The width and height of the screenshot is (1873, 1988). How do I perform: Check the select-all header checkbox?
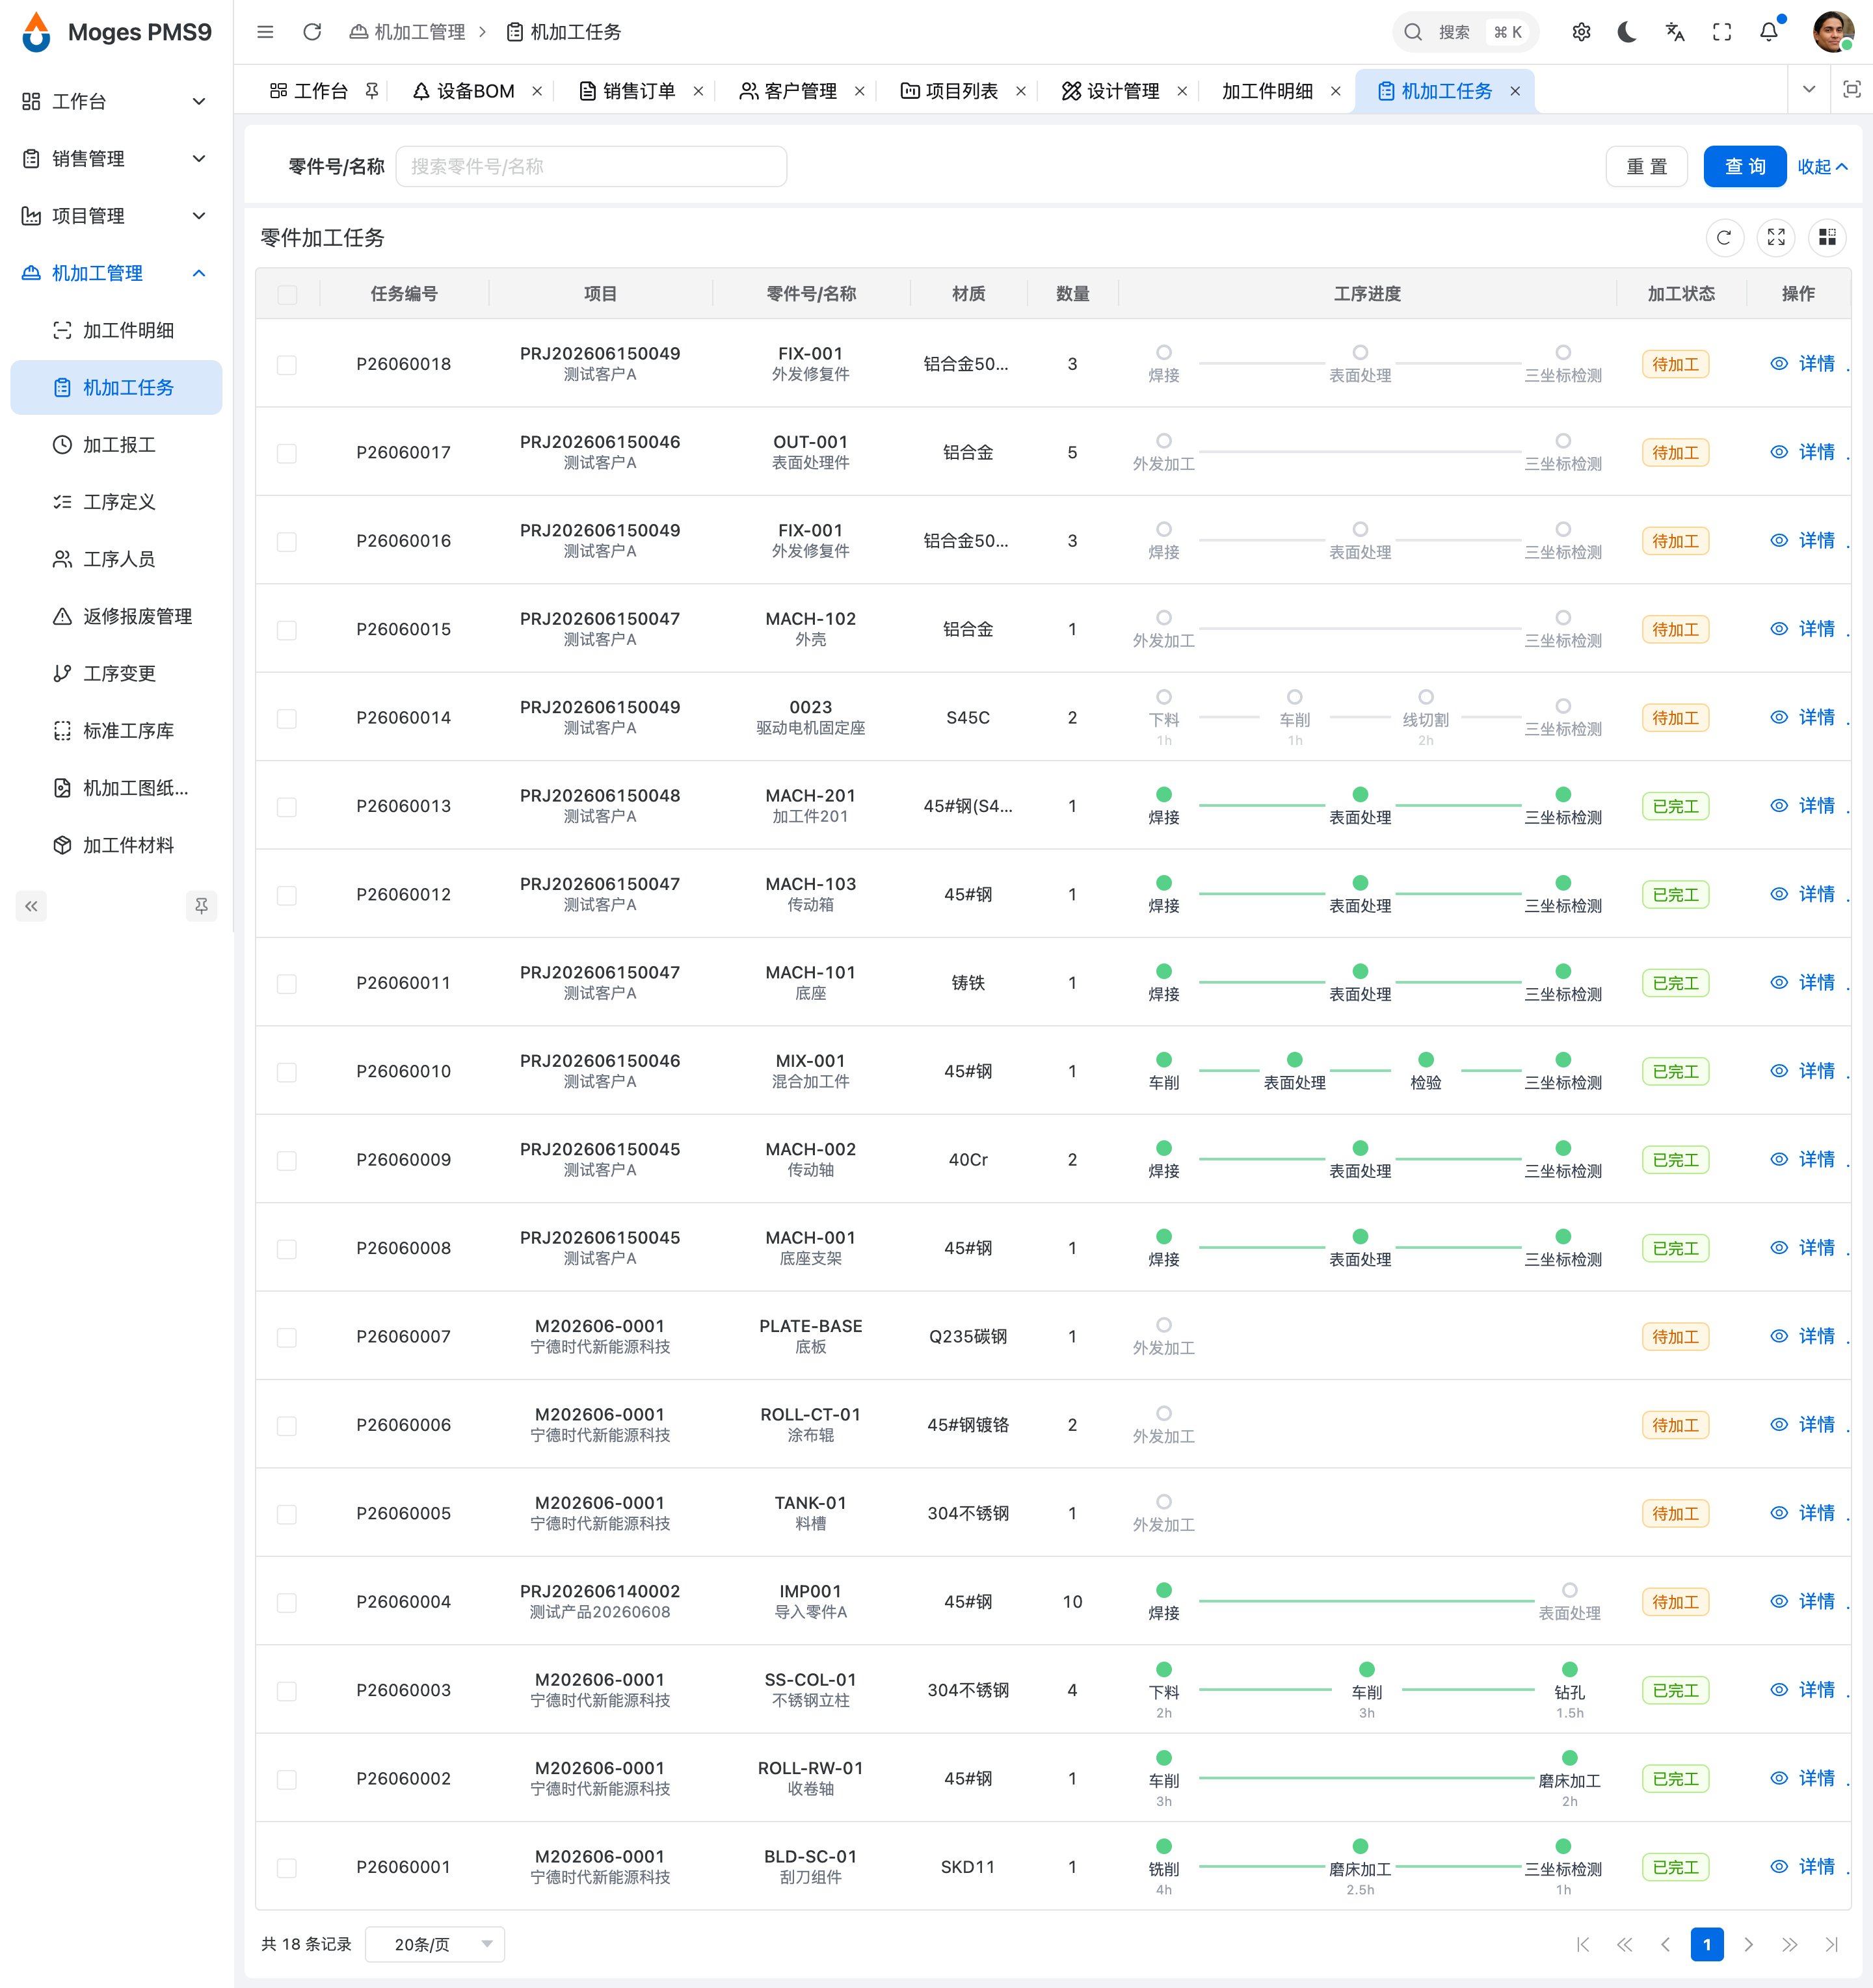click(x=287, y=294)
